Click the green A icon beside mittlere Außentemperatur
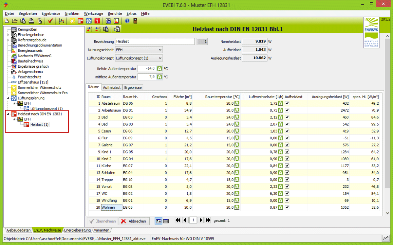This screenshot has width=393, height=245. tap(159, 77)
